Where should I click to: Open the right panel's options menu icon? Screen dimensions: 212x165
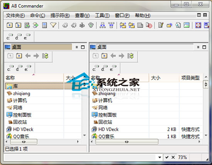coord(198,47)
